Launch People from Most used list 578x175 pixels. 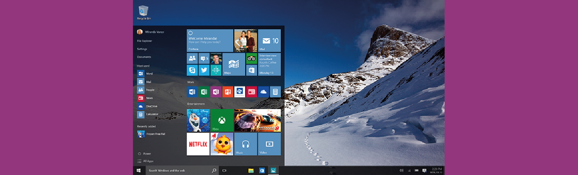point(146,90)
